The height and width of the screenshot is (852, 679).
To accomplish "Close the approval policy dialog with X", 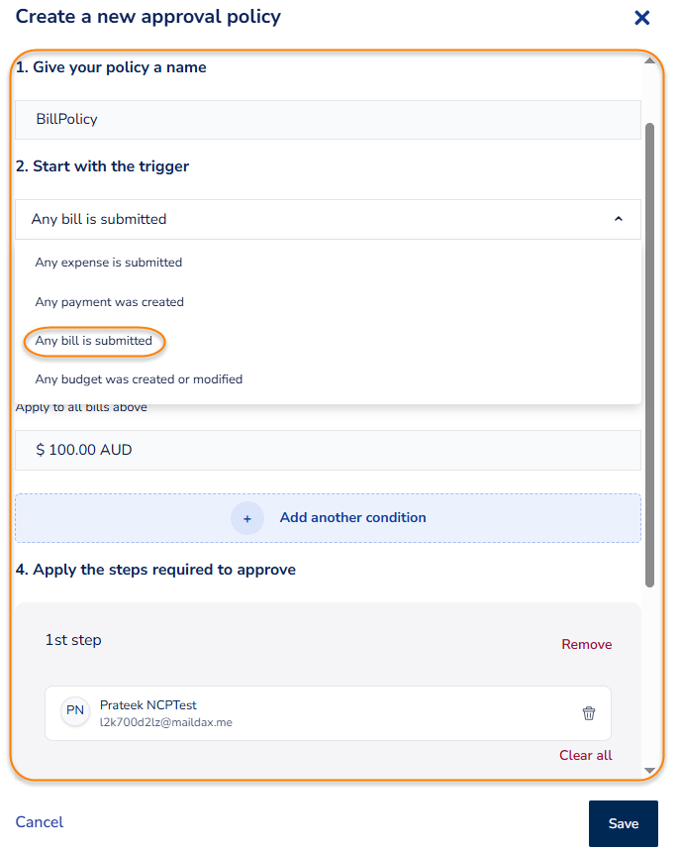I will point(641,18).
